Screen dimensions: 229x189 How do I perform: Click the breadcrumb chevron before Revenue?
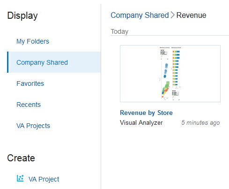point(172,15)
